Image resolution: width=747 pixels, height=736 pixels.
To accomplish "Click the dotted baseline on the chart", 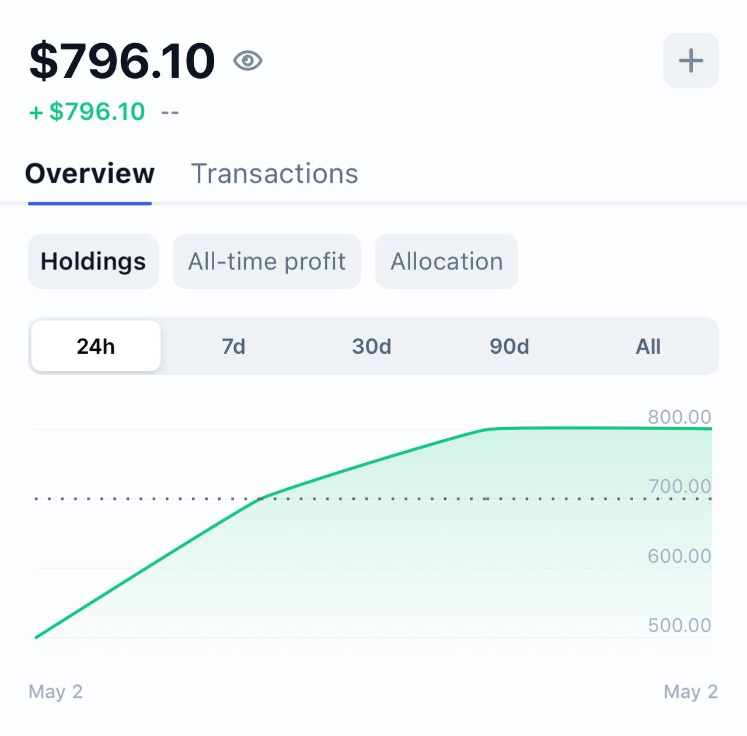I will (x=146, y=499).
